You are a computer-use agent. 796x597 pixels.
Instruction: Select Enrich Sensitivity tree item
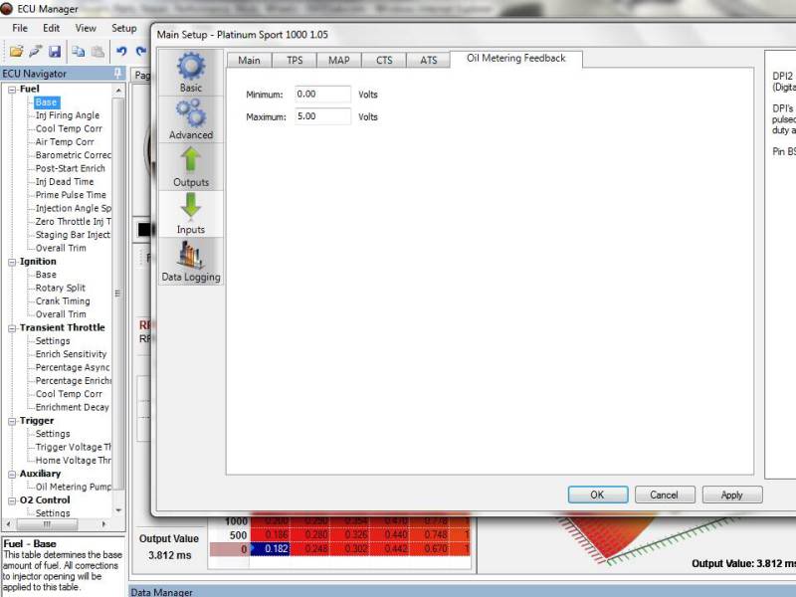[71, 354]
